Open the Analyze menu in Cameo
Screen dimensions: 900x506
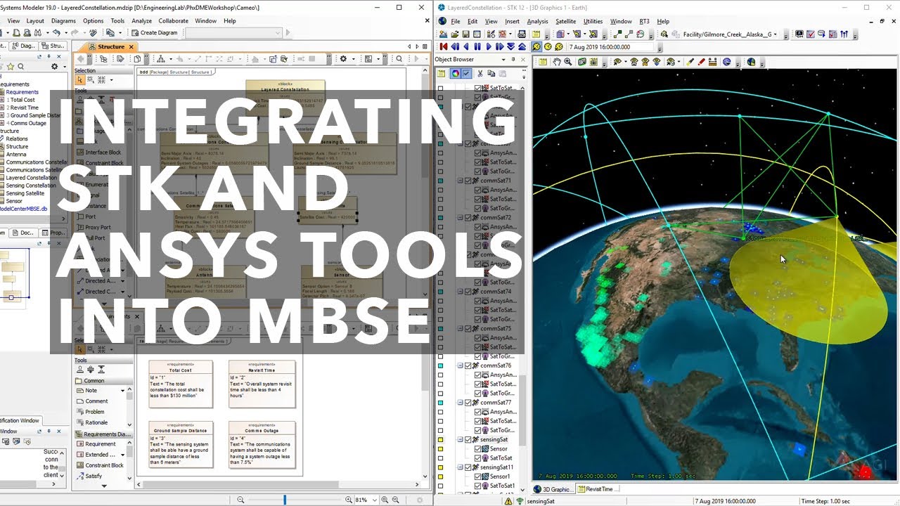click(141, 21)
